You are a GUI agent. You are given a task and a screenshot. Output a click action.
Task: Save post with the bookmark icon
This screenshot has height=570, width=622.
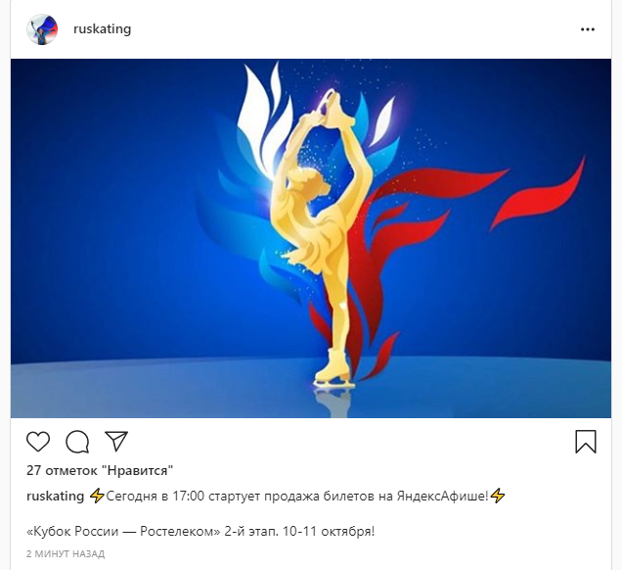coord(586,442)
